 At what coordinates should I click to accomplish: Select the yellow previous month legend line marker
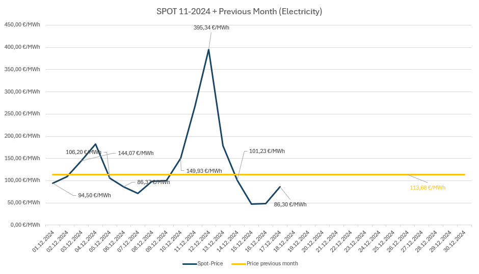point(238,264)
